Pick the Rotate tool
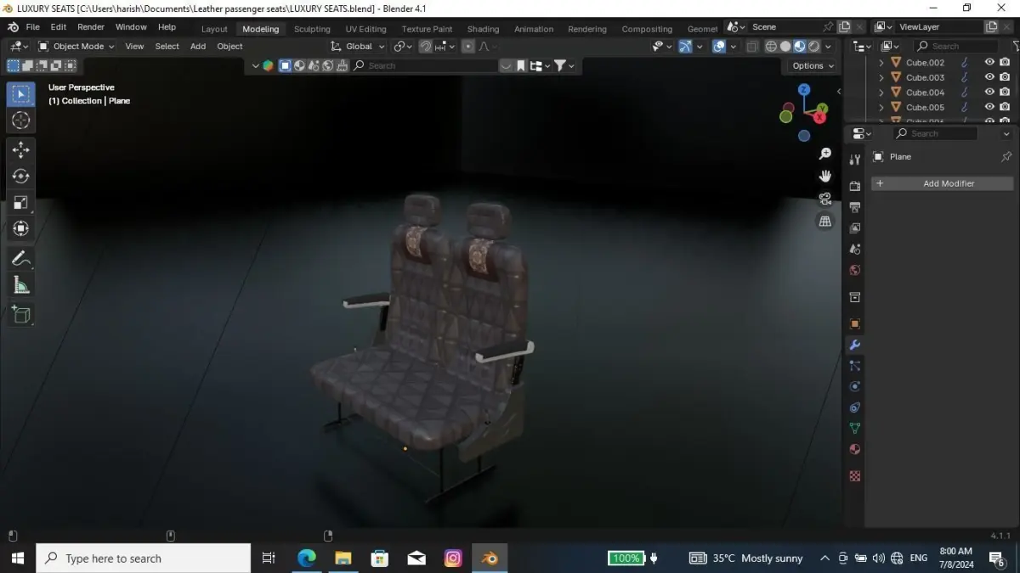Image resolution: width=1020 pixels, height=573 pixels. click(x=21, y=177)
